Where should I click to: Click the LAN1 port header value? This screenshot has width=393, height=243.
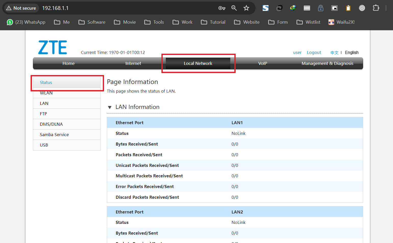click(237, 123)
